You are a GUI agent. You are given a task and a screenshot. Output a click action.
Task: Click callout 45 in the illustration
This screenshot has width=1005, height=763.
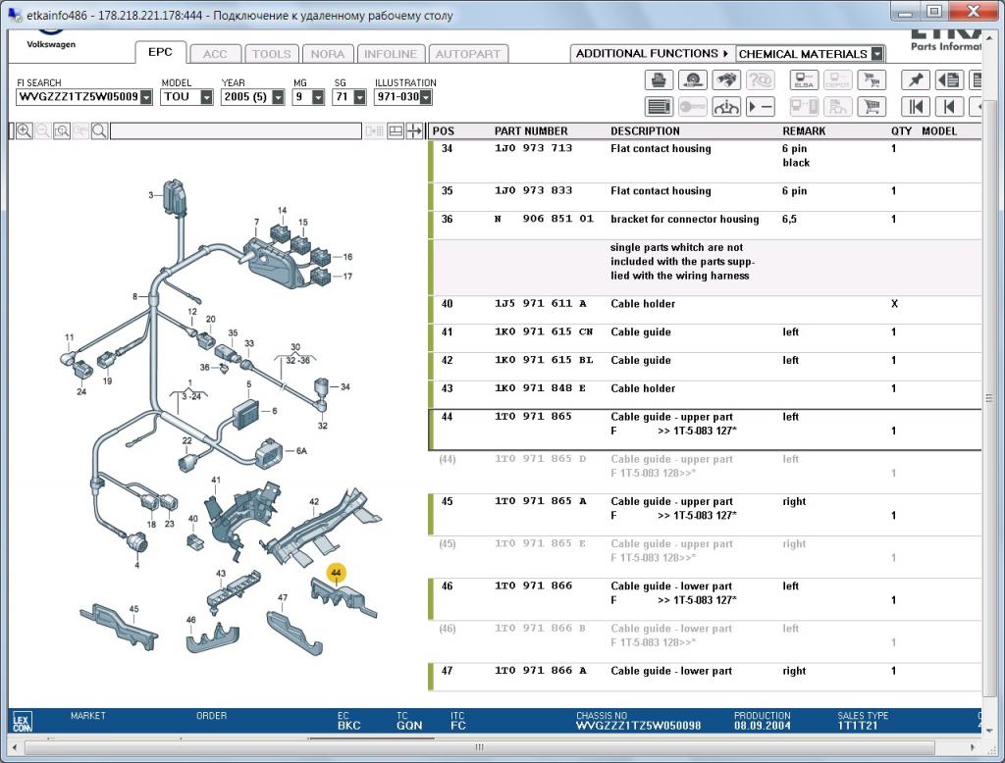point(133,609)
